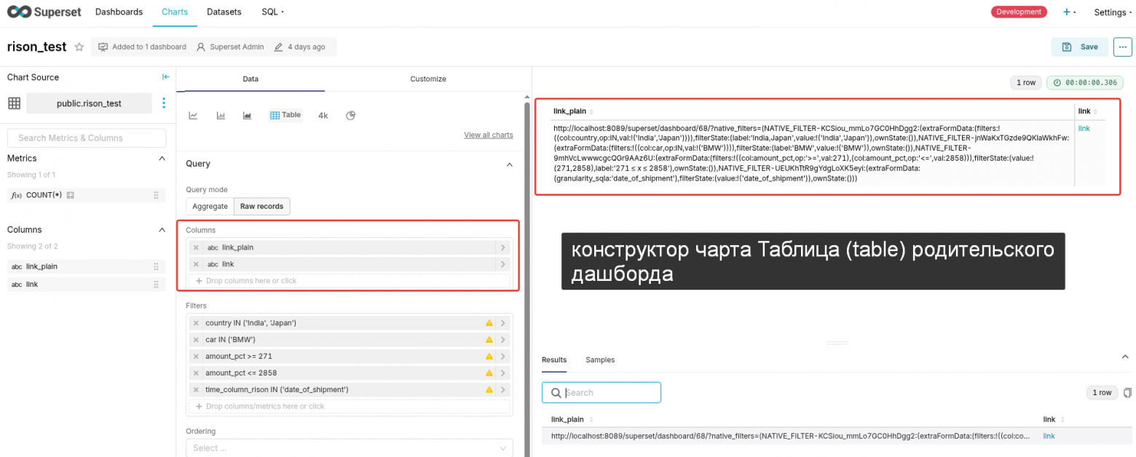This screenshot has width=1136, height=457.
Task: Copy the Results table data
Action: pyautogui.click(x=1125, y=392)
